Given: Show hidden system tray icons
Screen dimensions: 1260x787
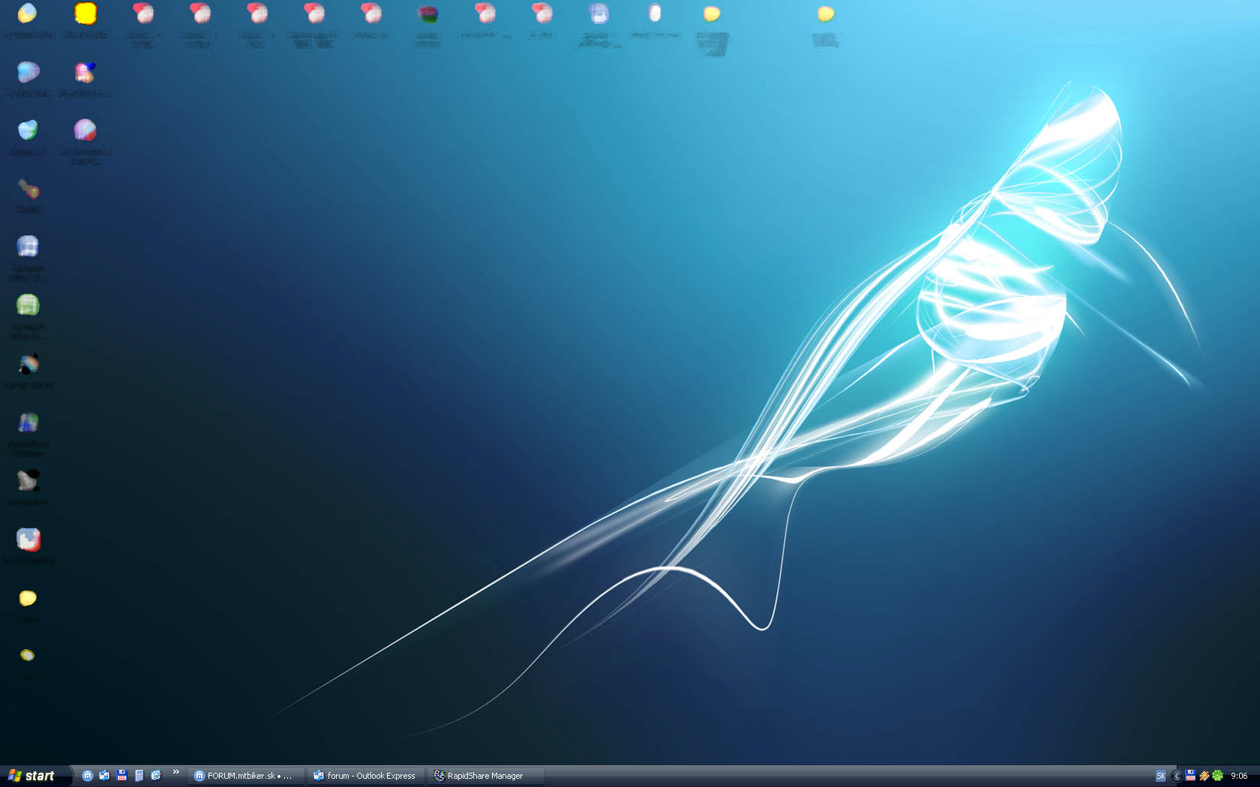Looking at the screenshot, I should 1176,776.
